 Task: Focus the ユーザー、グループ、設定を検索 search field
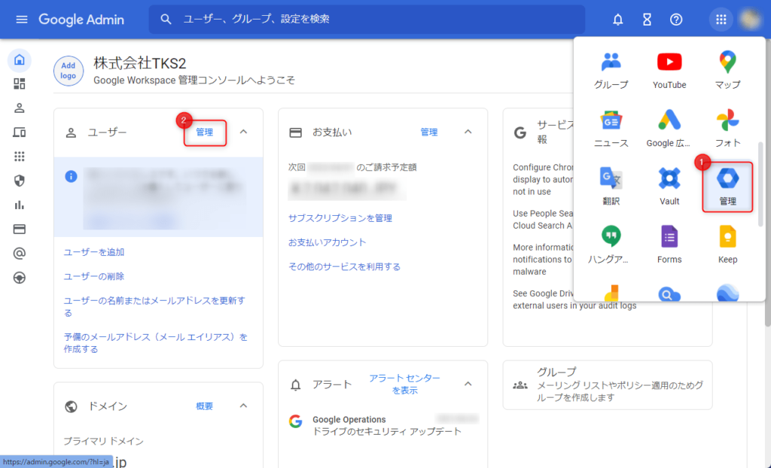367,20
